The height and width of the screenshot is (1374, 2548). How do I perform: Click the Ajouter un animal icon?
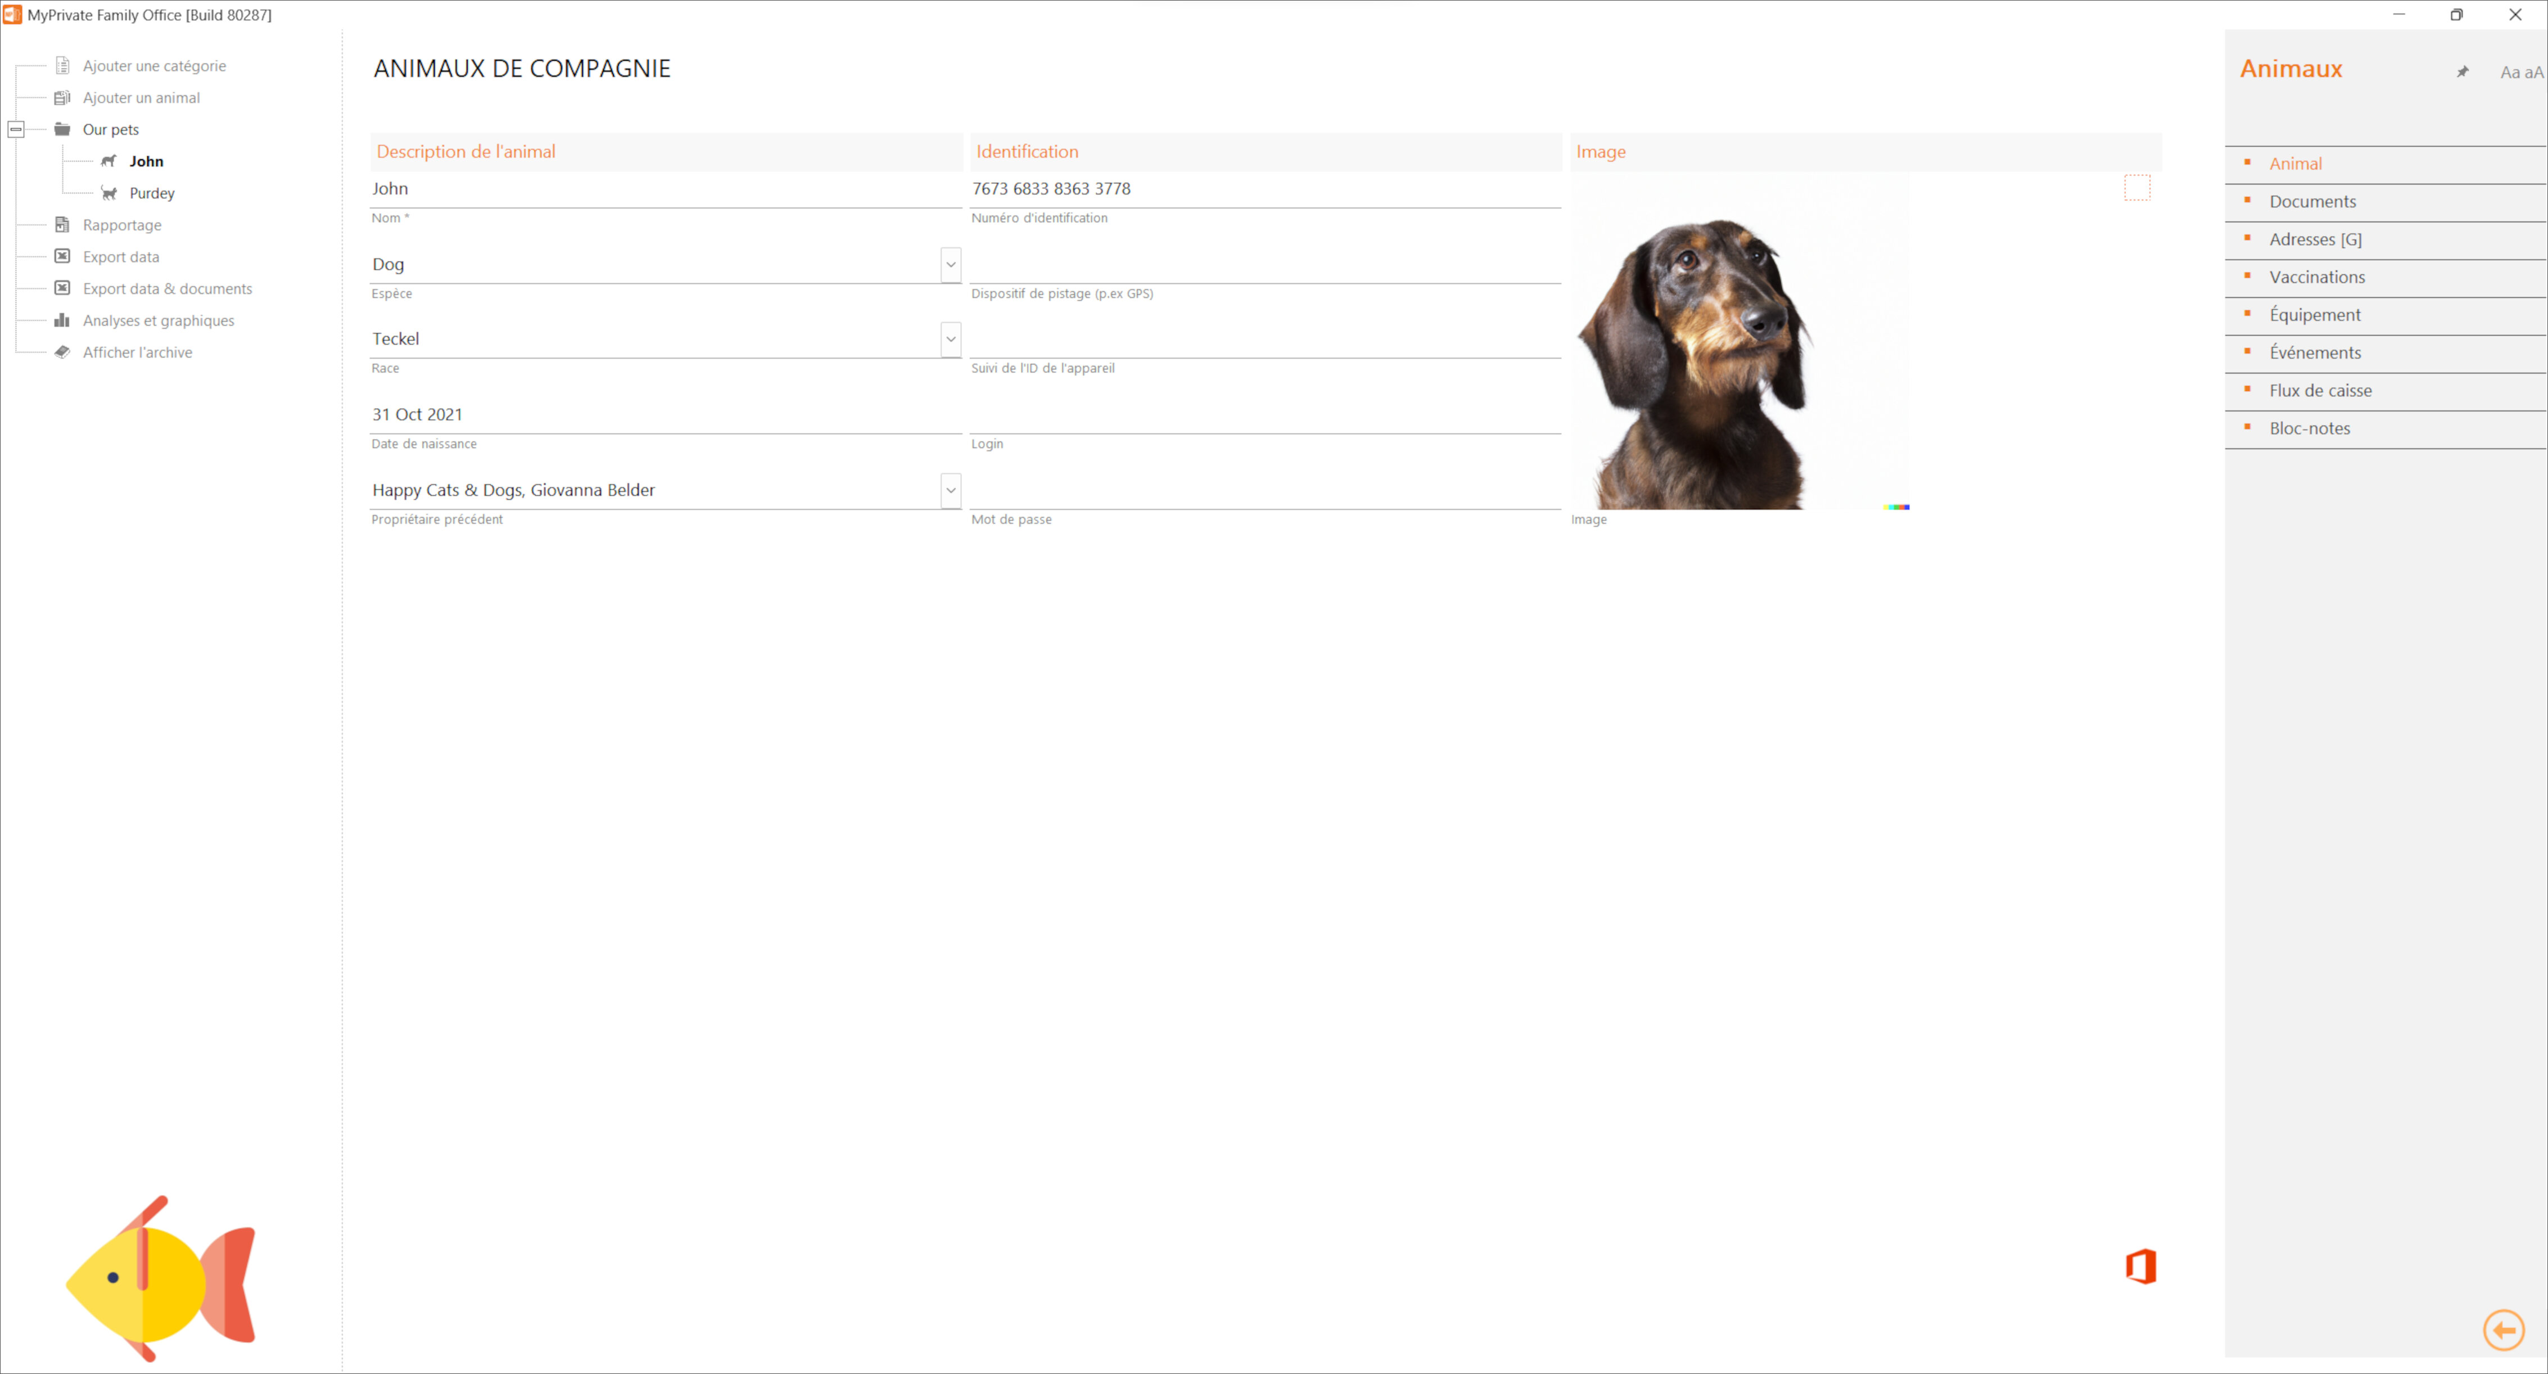click(61, 97)
